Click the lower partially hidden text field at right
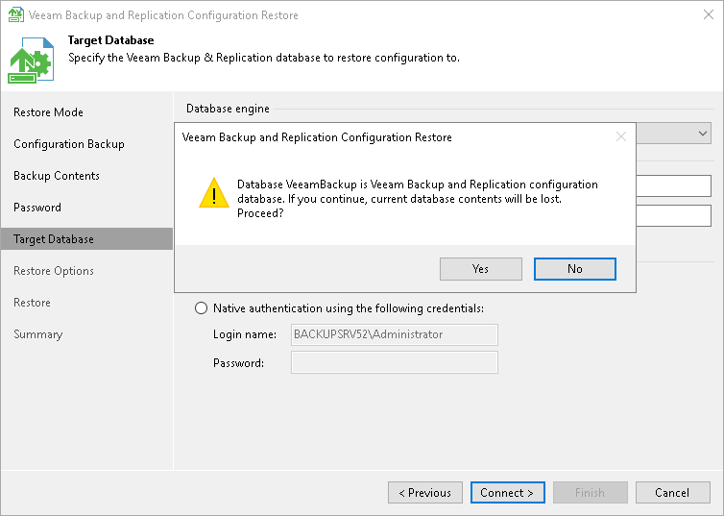Screen dimensions: 724x516 (674, 216)
